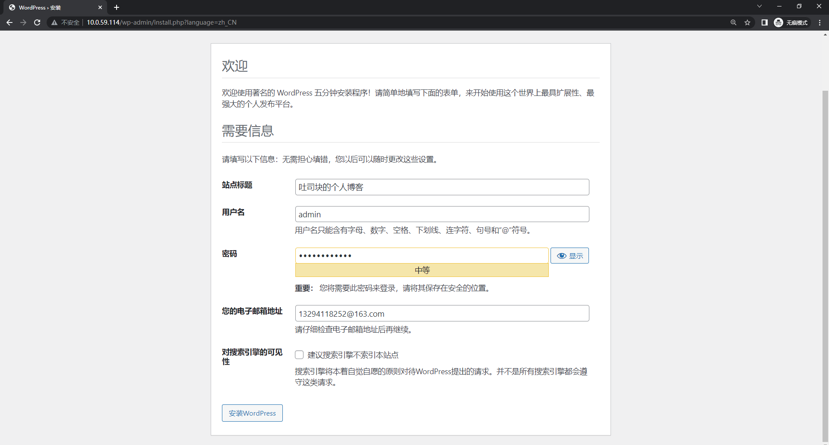
Task: Click the 密码 password field
Action: coord(422,255)
